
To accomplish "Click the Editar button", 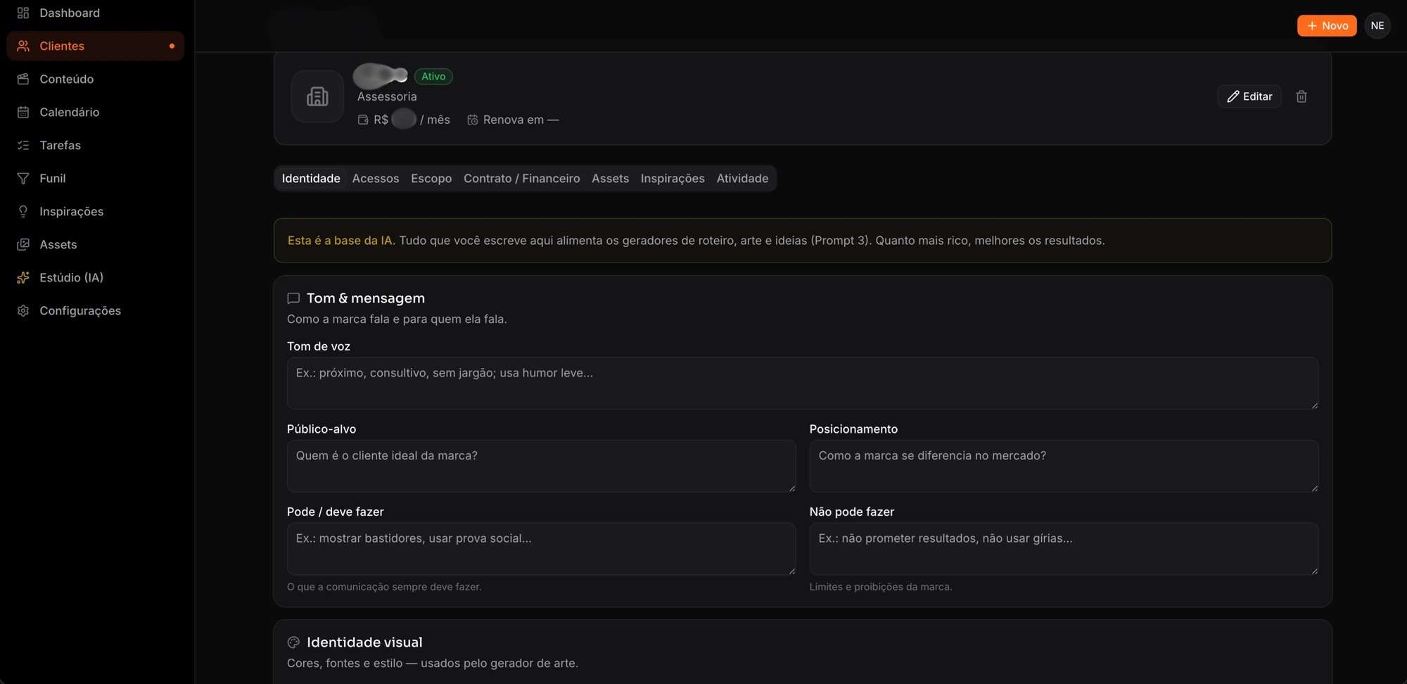I will pos(1249,96).
